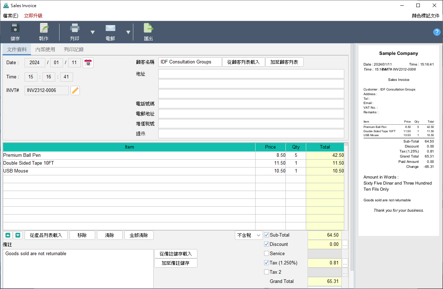Click the 備註 notes text area
Screen dimensions: 443x289
(x=78, y=269)
